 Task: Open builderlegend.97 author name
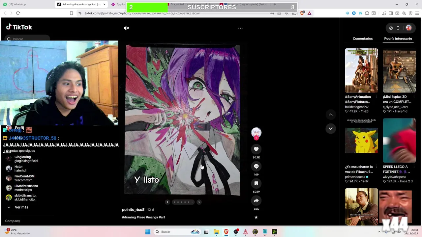[357, 107]
